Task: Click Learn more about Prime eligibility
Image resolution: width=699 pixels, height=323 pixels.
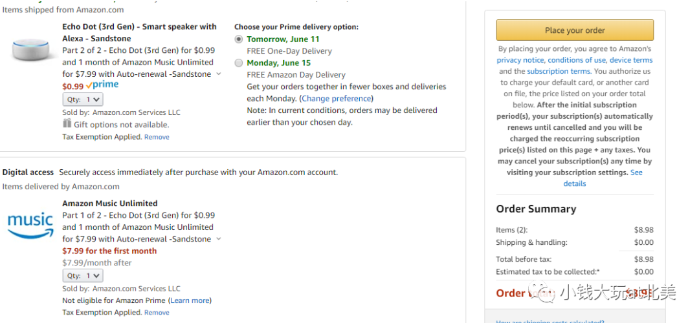Action: pyautogui.click(x=190, y=300)
